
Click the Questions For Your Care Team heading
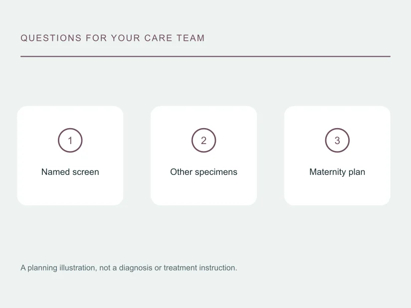pos(112,38)
